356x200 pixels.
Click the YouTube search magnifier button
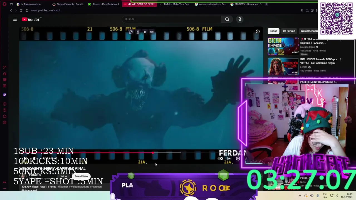pyautogui.click(x=227, y=19)
